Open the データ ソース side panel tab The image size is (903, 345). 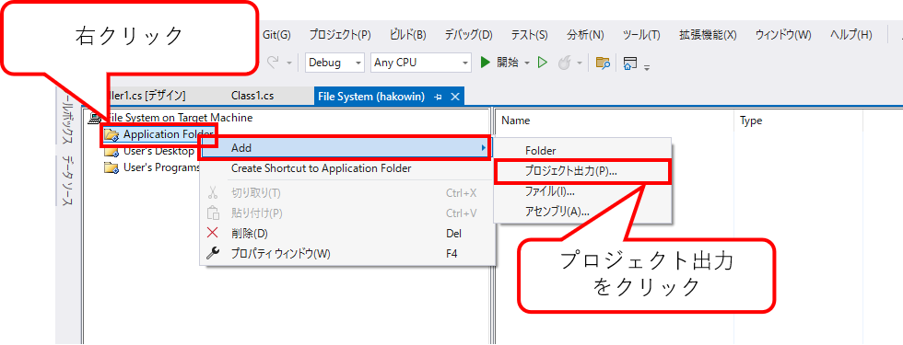(x=68, y=180)
